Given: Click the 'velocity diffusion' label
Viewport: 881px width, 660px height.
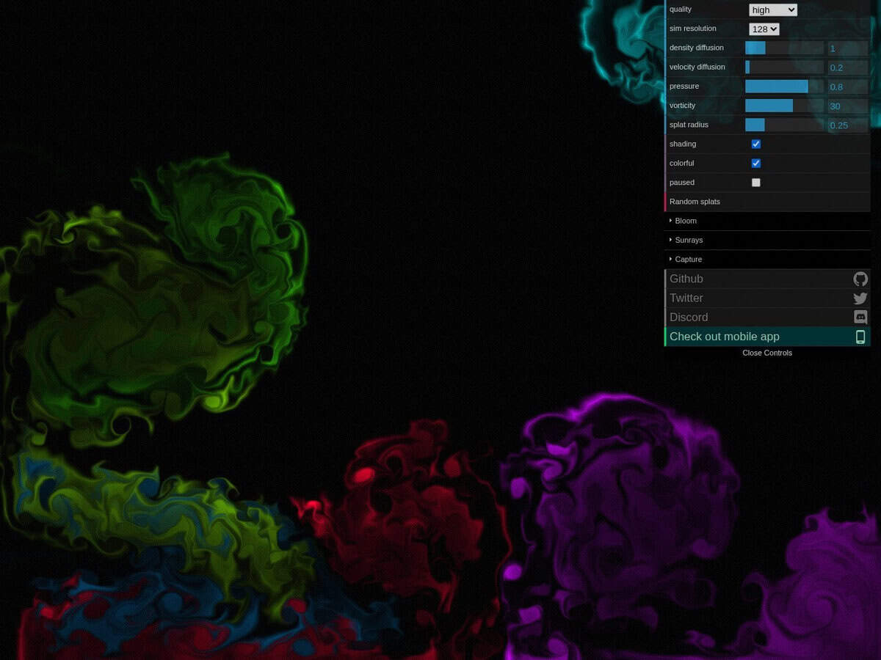Looking at the screenshot, I should 697,67.
